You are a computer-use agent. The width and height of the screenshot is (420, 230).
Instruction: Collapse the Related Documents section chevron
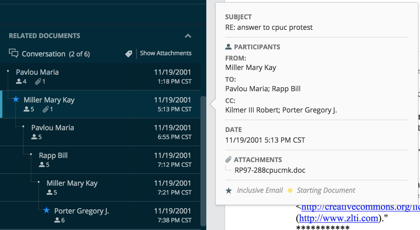tap(188, 36)
